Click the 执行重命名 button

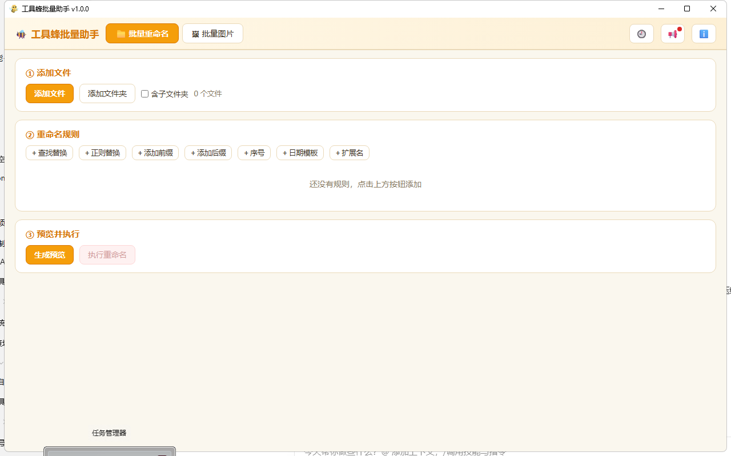click(x=107, y=255)
